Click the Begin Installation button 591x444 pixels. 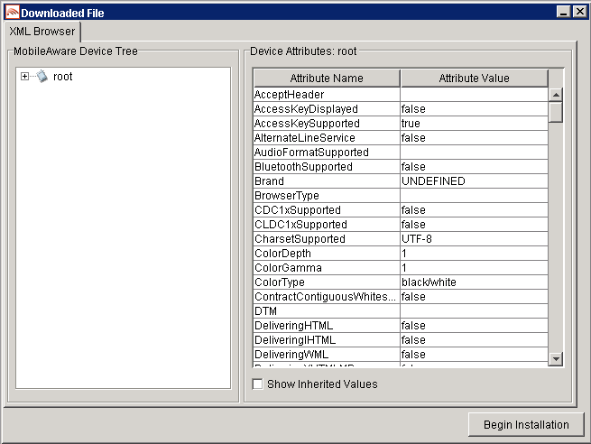[526, 425]
